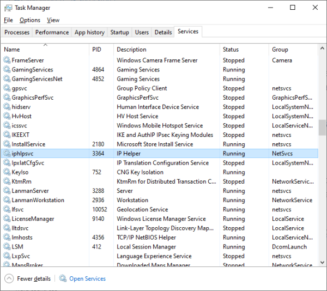Click the vertical scrollbar thumb

pos(322,127)
